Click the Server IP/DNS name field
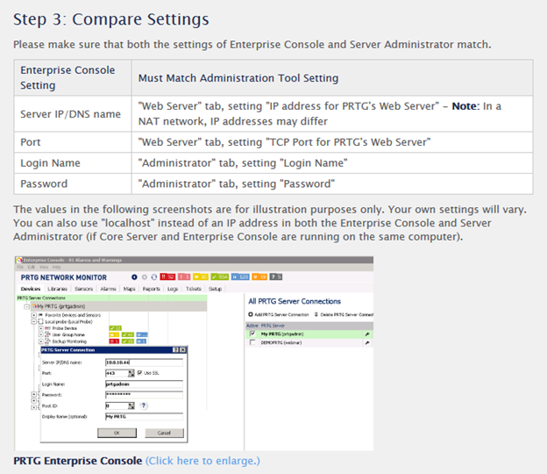The image size is (547, 474). click(x=144, y=361)
